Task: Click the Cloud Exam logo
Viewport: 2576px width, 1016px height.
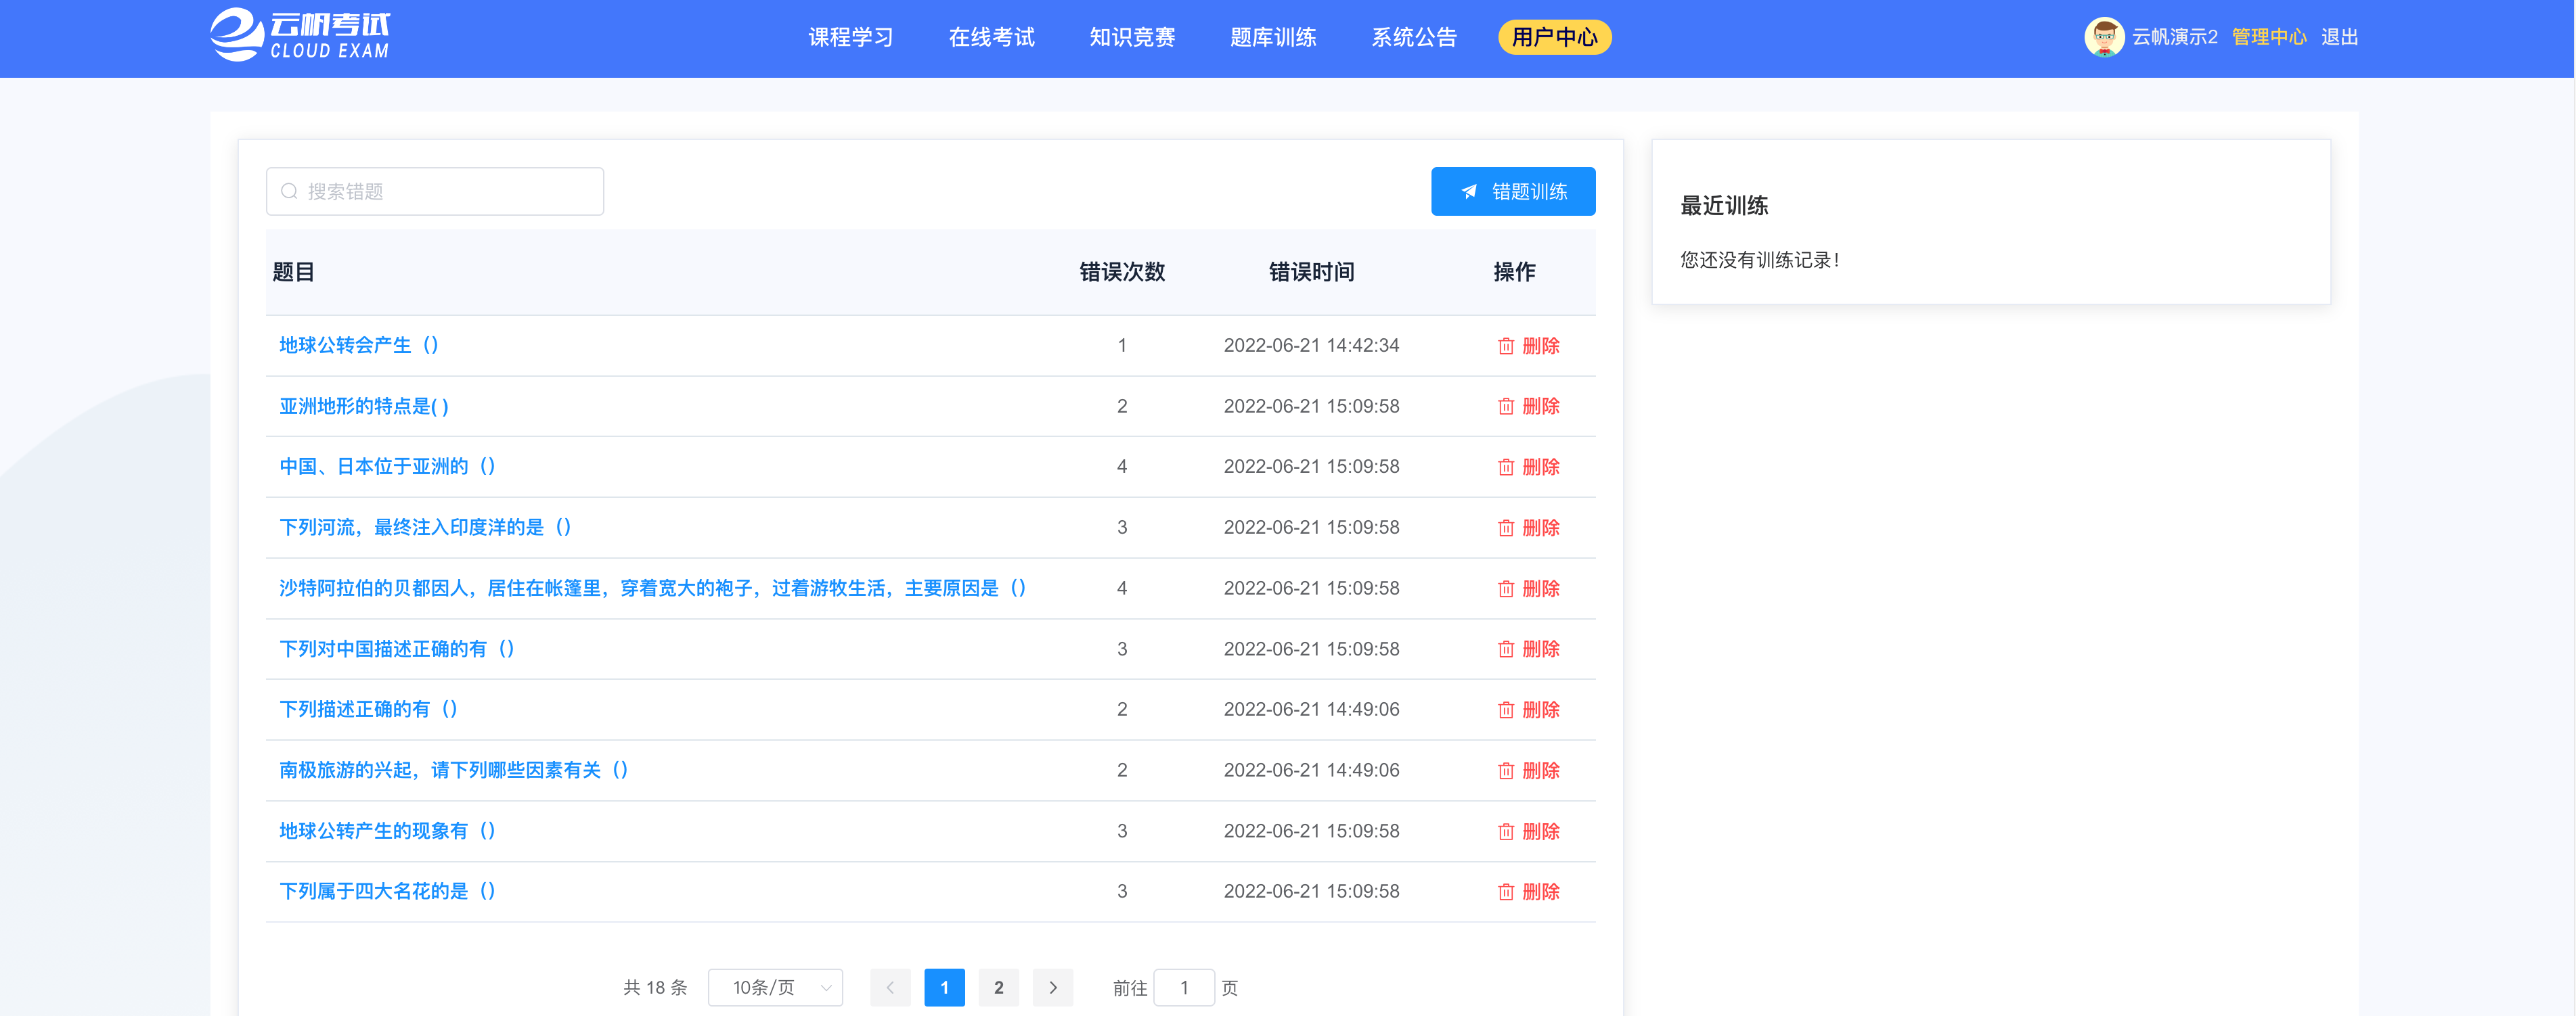Action: tap(300, 36)
